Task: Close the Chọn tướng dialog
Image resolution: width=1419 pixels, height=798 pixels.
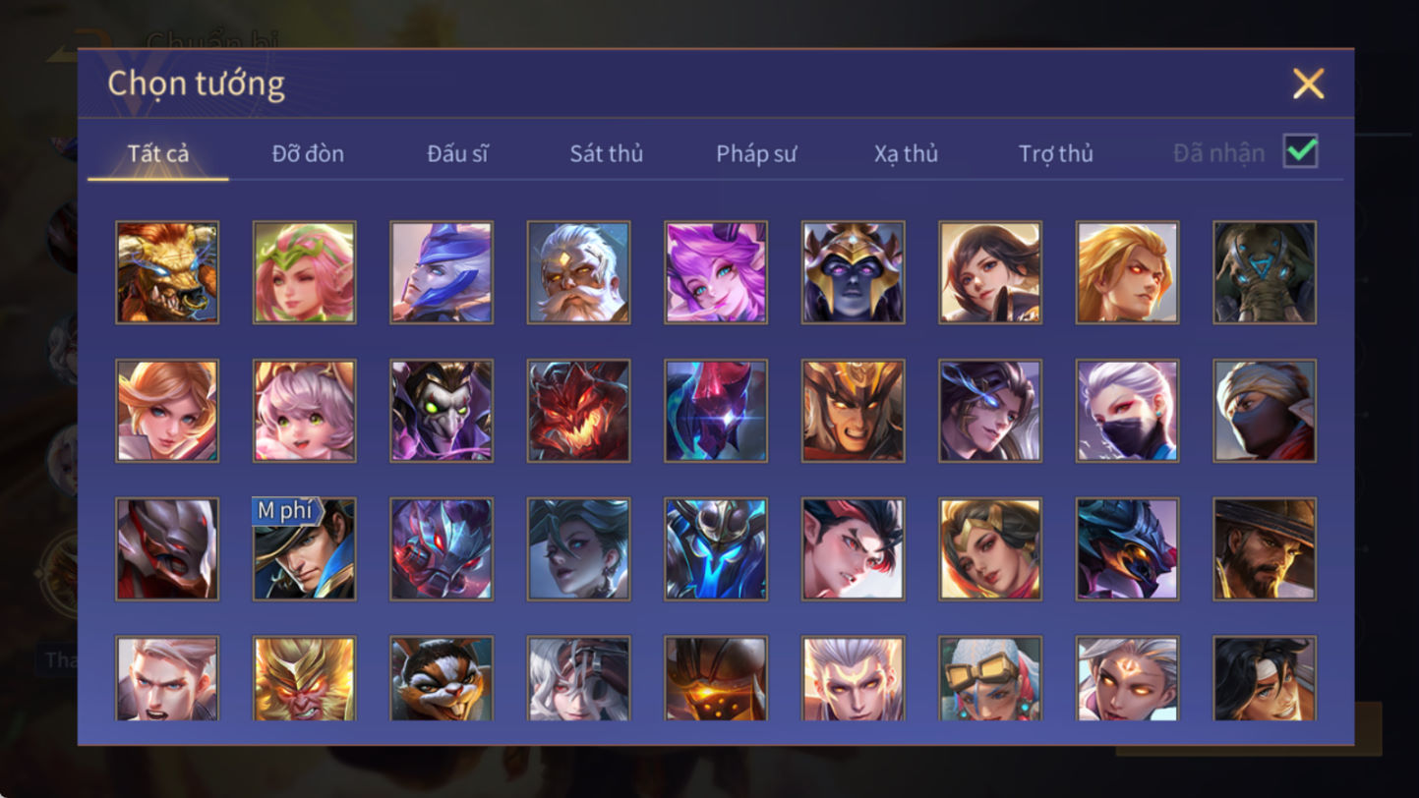Action: pos(1309,84)
